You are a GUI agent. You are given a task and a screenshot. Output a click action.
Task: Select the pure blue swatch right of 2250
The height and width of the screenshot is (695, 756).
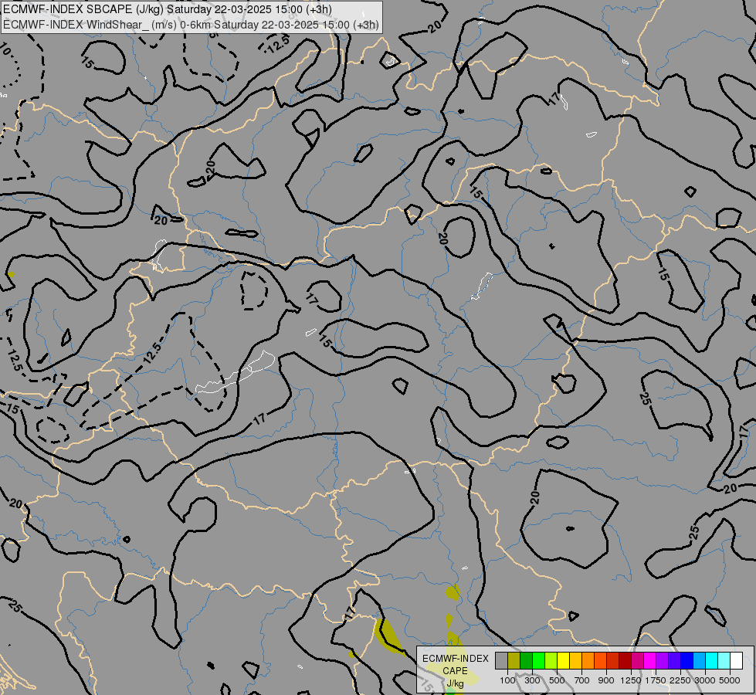tap(687, 661)
